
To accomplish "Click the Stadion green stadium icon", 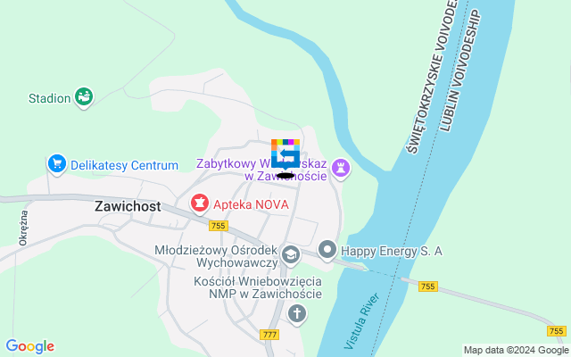I will [84, 97].
